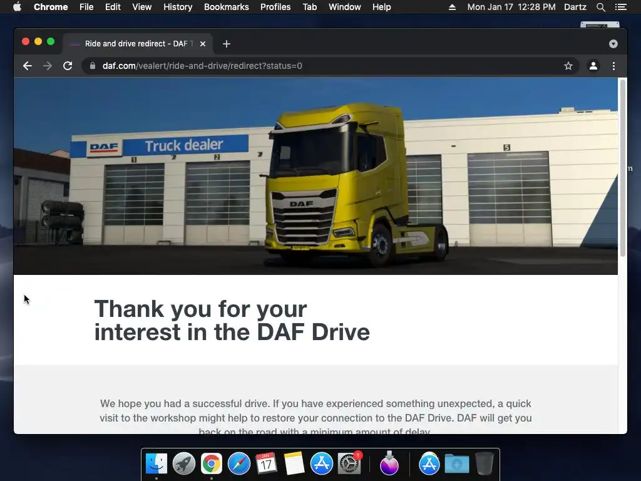Open a new tab with the plus button
641x481 pixels.
[227, 44]
